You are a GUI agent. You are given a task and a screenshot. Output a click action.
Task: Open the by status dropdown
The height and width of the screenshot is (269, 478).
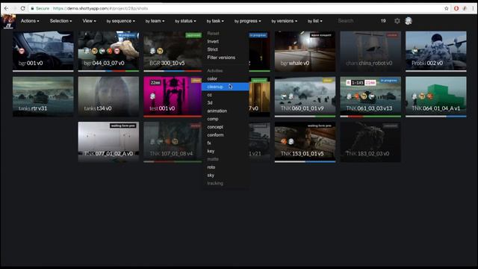pyautogui.click(x=185, y=21)
